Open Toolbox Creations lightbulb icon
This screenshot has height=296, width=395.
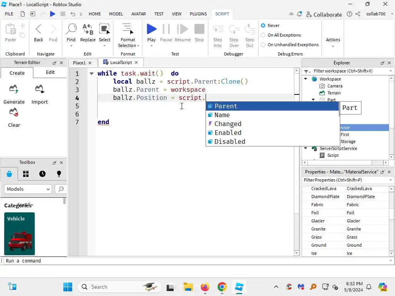[x=59, y=174]
